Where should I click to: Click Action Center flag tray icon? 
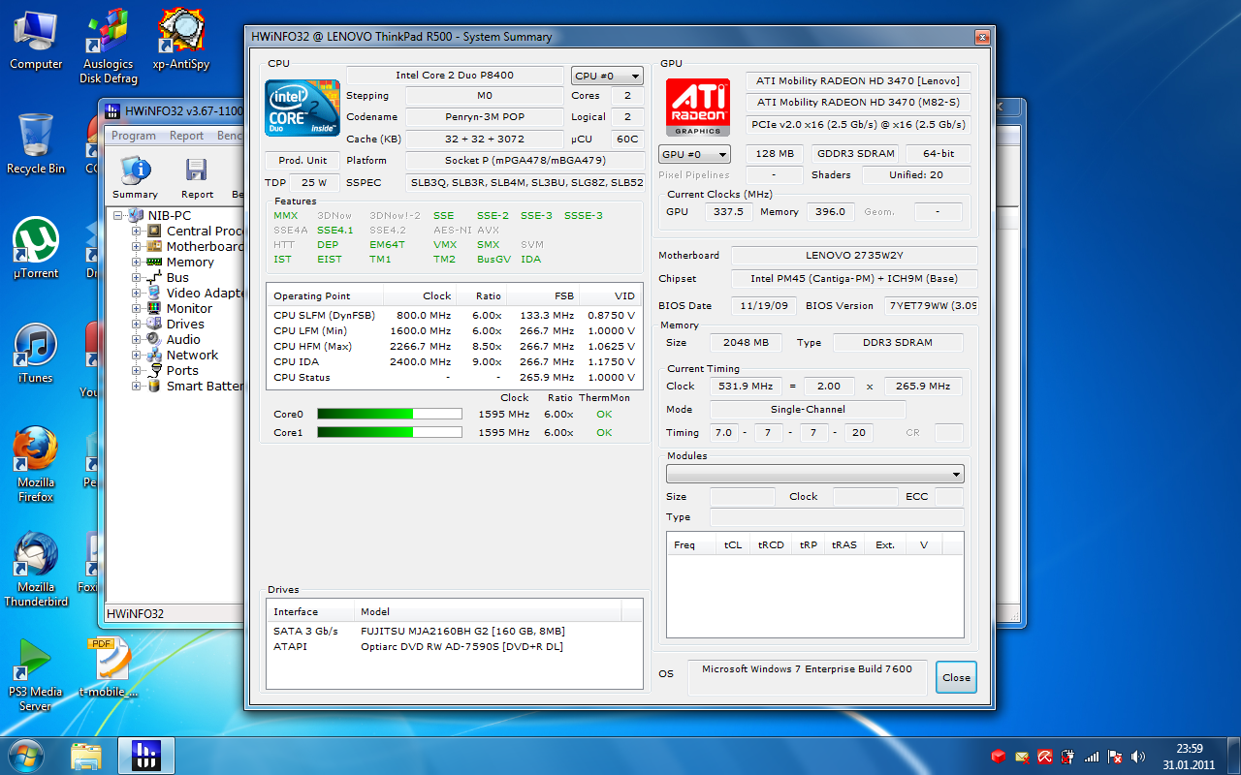click(1115, 756)
